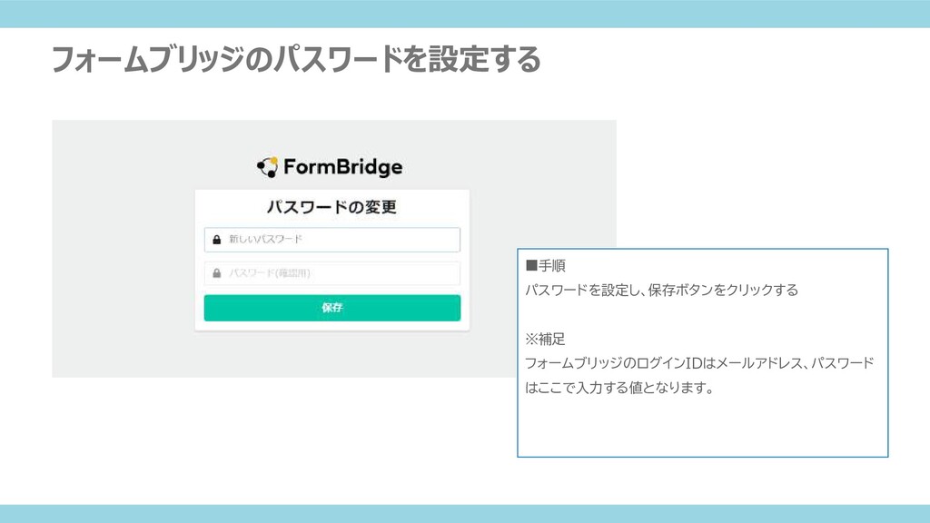Image resolution: width=930 pixels, height=523 pixels.
Task: Click the instruction line パスワードを設定し、保存ボタンをクリックする
Action: pyautogui.click(x=662, y=290)
